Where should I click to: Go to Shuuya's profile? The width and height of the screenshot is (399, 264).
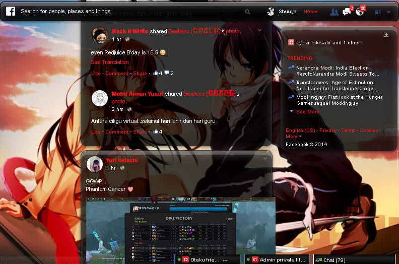coord(287,12)
